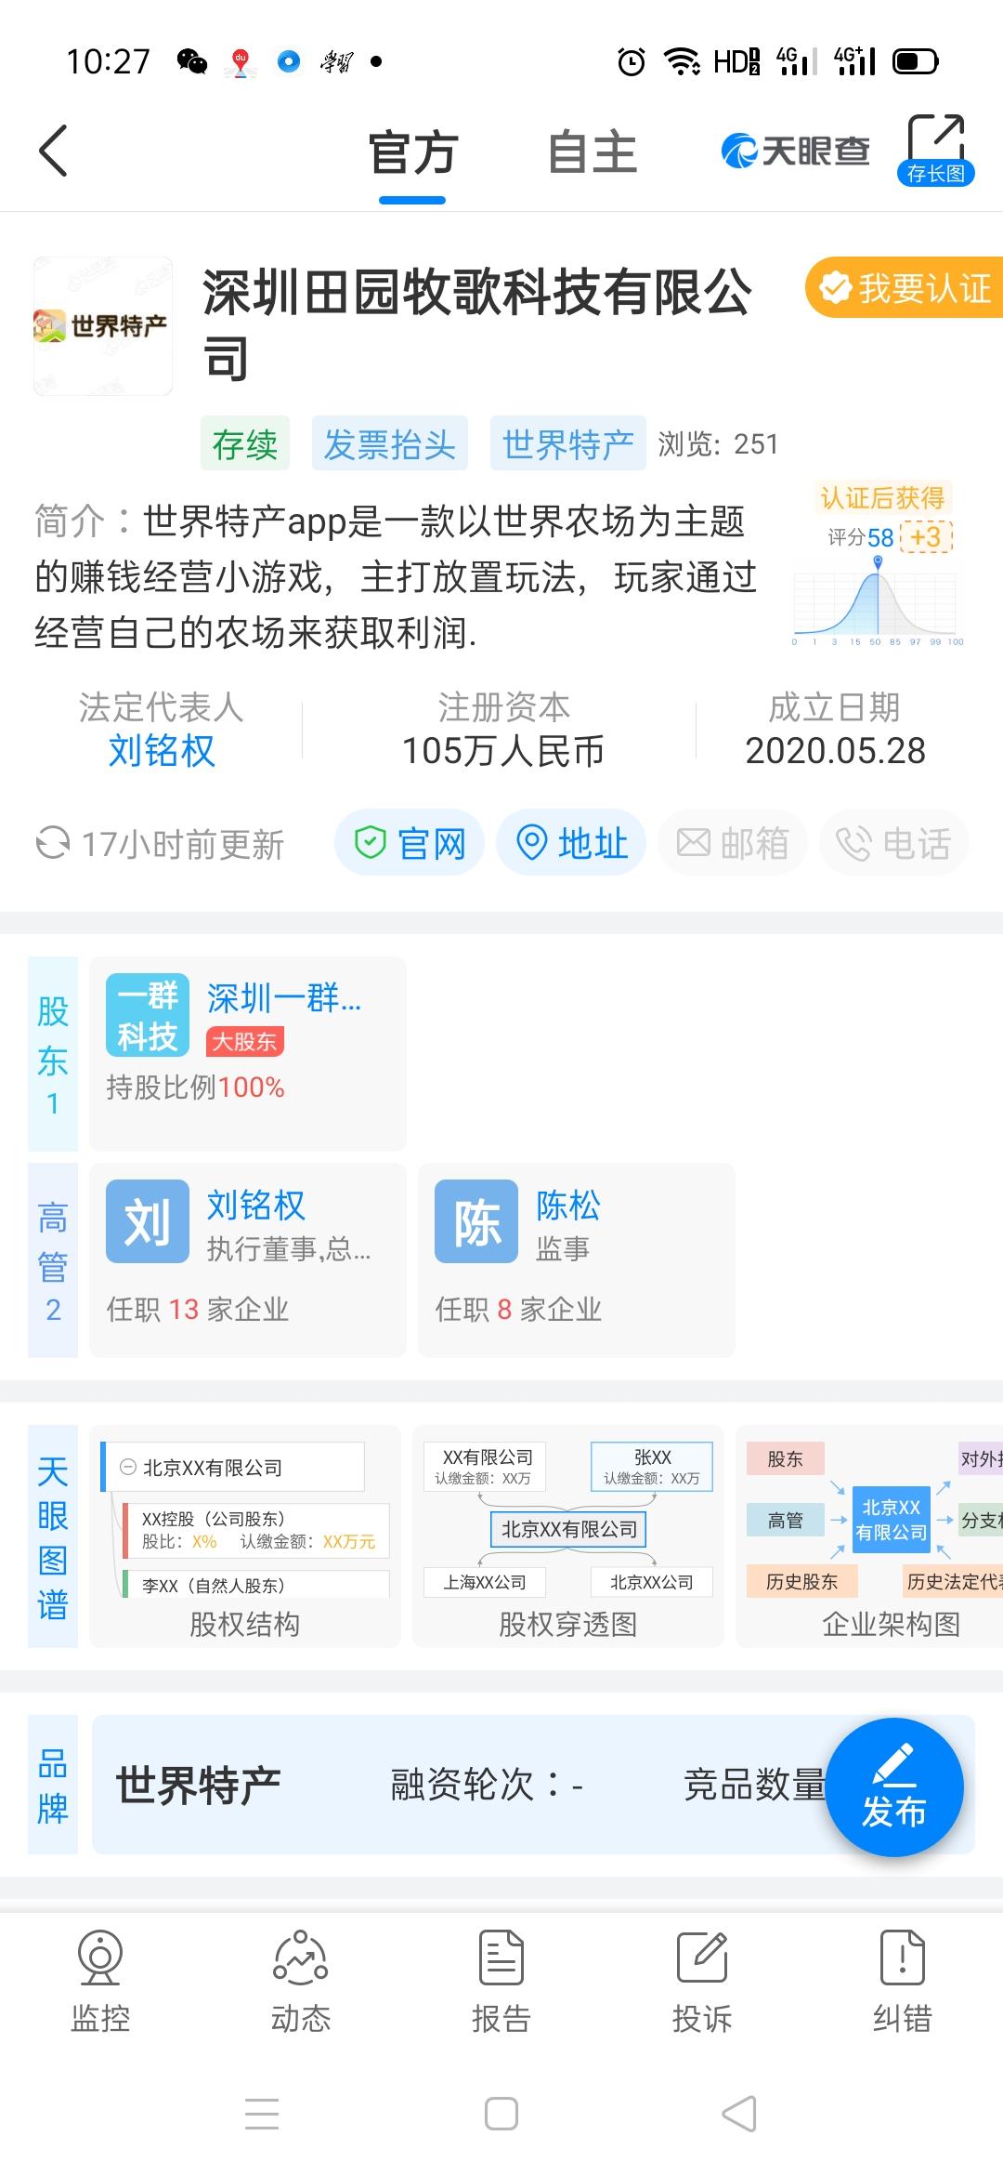Switch to the 自主 tab
Viewport: 1003px width, 2175px height.
click(592, 152)
